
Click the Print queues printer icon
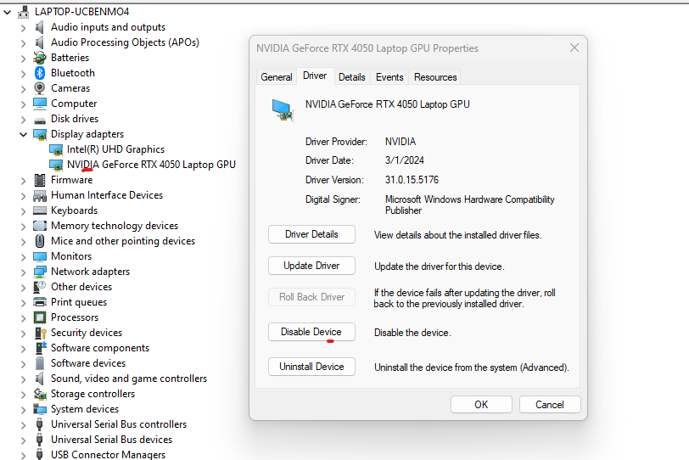[x=40, y=302]
